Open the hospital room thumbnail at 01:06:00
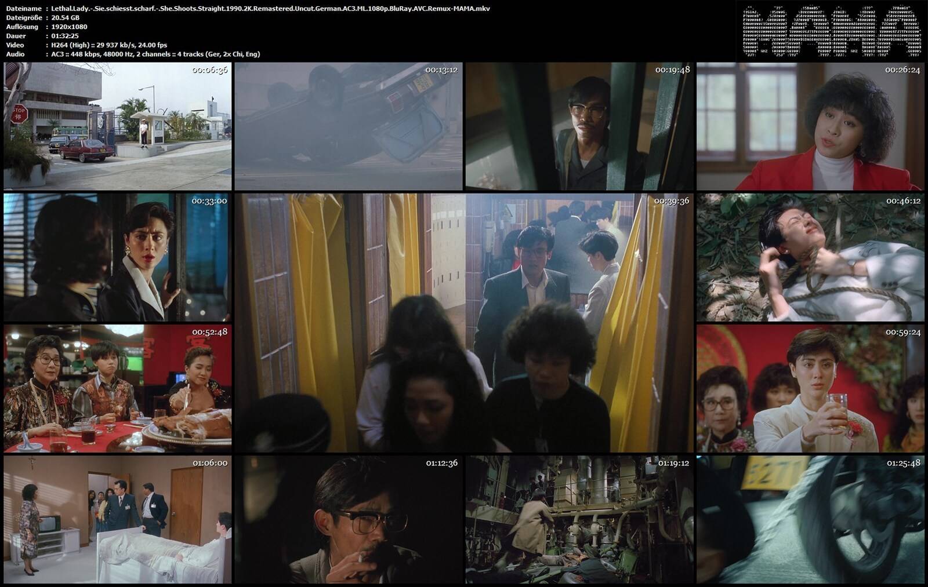928x587 pixels. [118, 520]
